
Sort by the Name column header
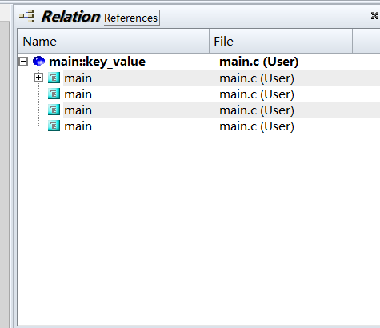pos(114,42)
